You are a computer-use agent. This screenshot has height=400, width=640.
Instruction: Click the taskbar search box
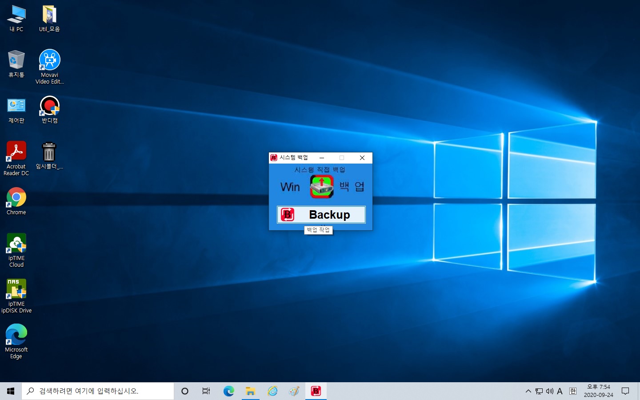[98, 391]
